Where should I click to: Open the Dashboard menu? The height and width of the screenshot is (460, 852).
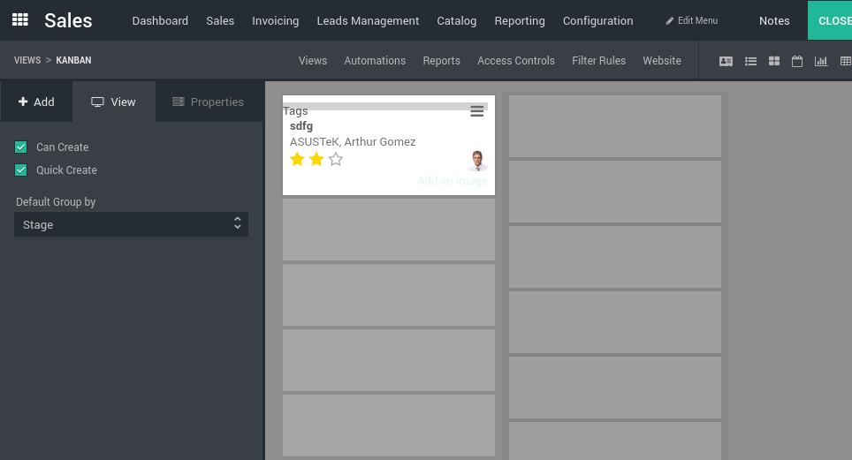pyautogui.click(x=160, y=20)
